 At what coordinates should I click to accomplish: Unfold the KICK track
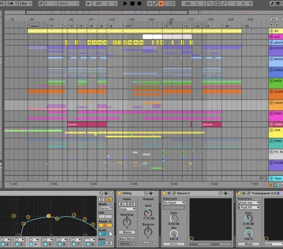[271, 48]
